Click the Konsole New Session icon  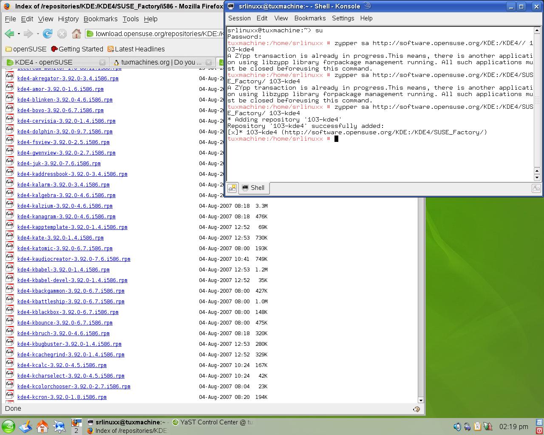tap(232, 188)
